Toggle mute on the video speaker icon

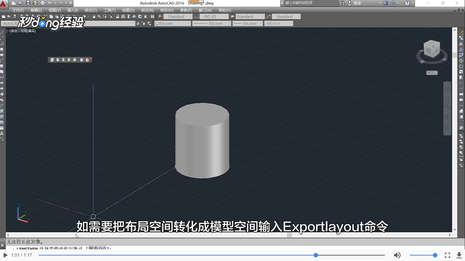coord(397,255)
